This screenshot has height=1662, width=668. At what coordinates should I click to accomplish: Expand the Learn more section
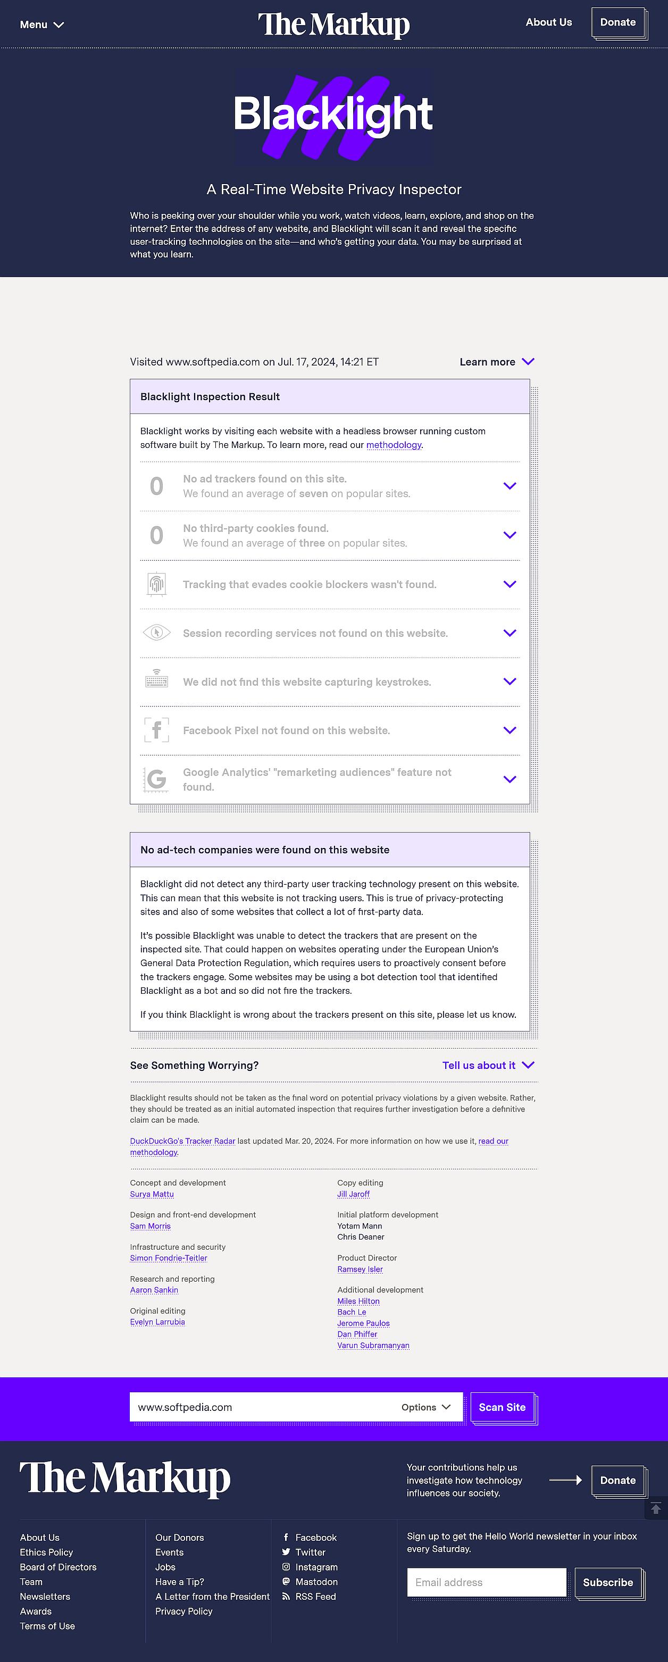497,362
